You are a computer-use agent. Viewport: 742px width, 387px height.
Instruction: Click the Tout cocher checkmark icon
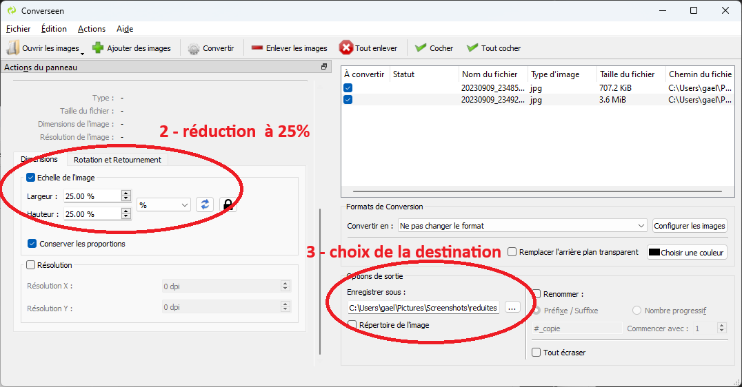click(472, 48)
